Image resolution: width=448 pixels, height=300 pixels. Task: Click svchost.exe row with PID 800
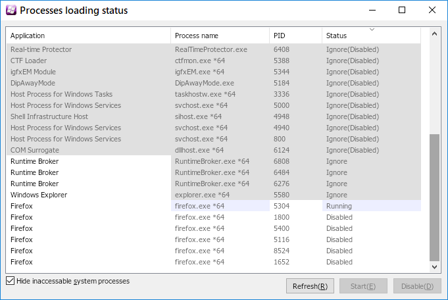(x=214, y=139)
